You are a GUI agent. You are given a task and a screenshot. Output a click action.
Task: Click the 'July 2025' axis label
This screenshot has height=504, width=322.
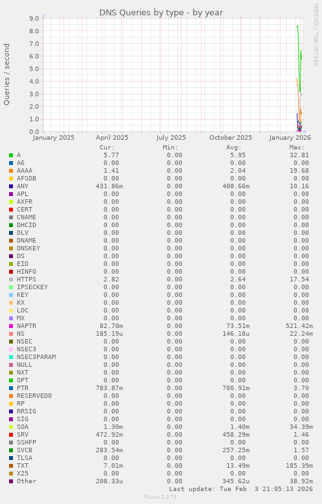click(x=171, y=138)
